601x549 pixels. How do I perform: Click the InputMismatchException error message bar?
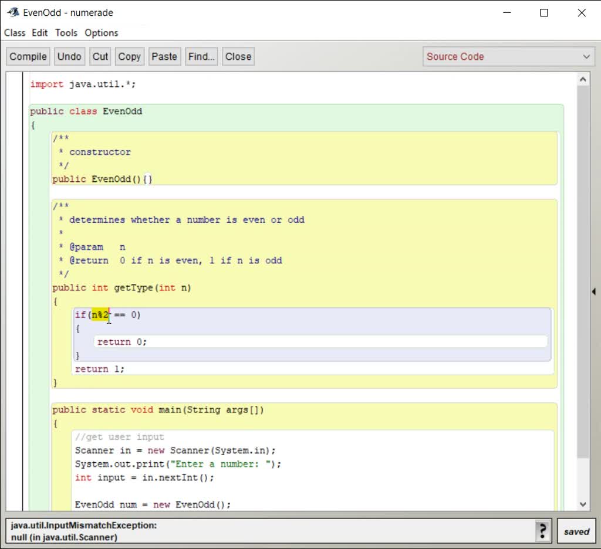coord(264,530)
